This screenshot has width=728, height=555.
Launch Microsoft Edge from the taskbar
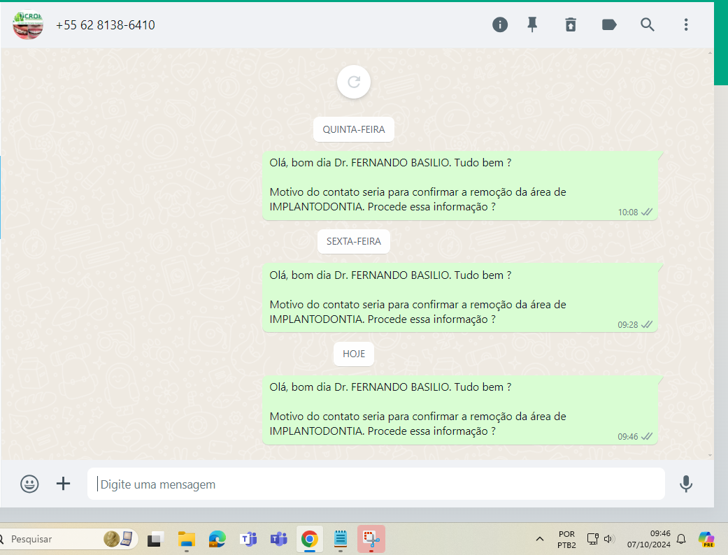[x=217, y=539]
